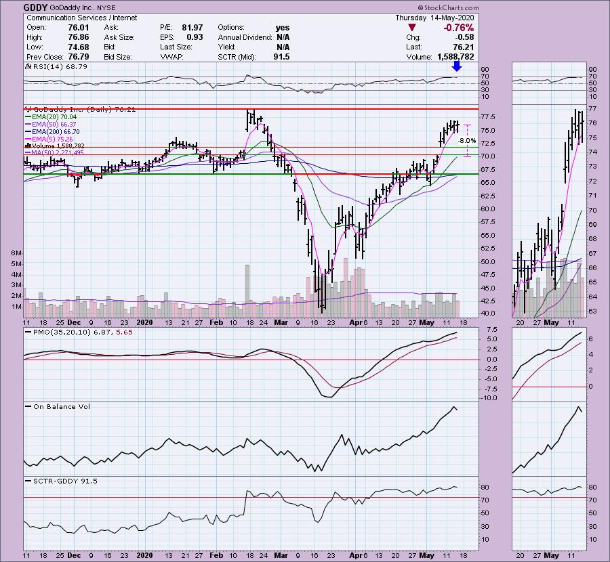
Task: Click the zoomed price chart thumbnail on the right
Action: [x=549, y=211]
